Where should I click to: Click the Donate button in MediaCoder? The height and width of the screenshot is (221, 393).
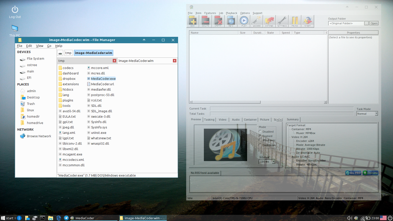click(x=370, y=173)
